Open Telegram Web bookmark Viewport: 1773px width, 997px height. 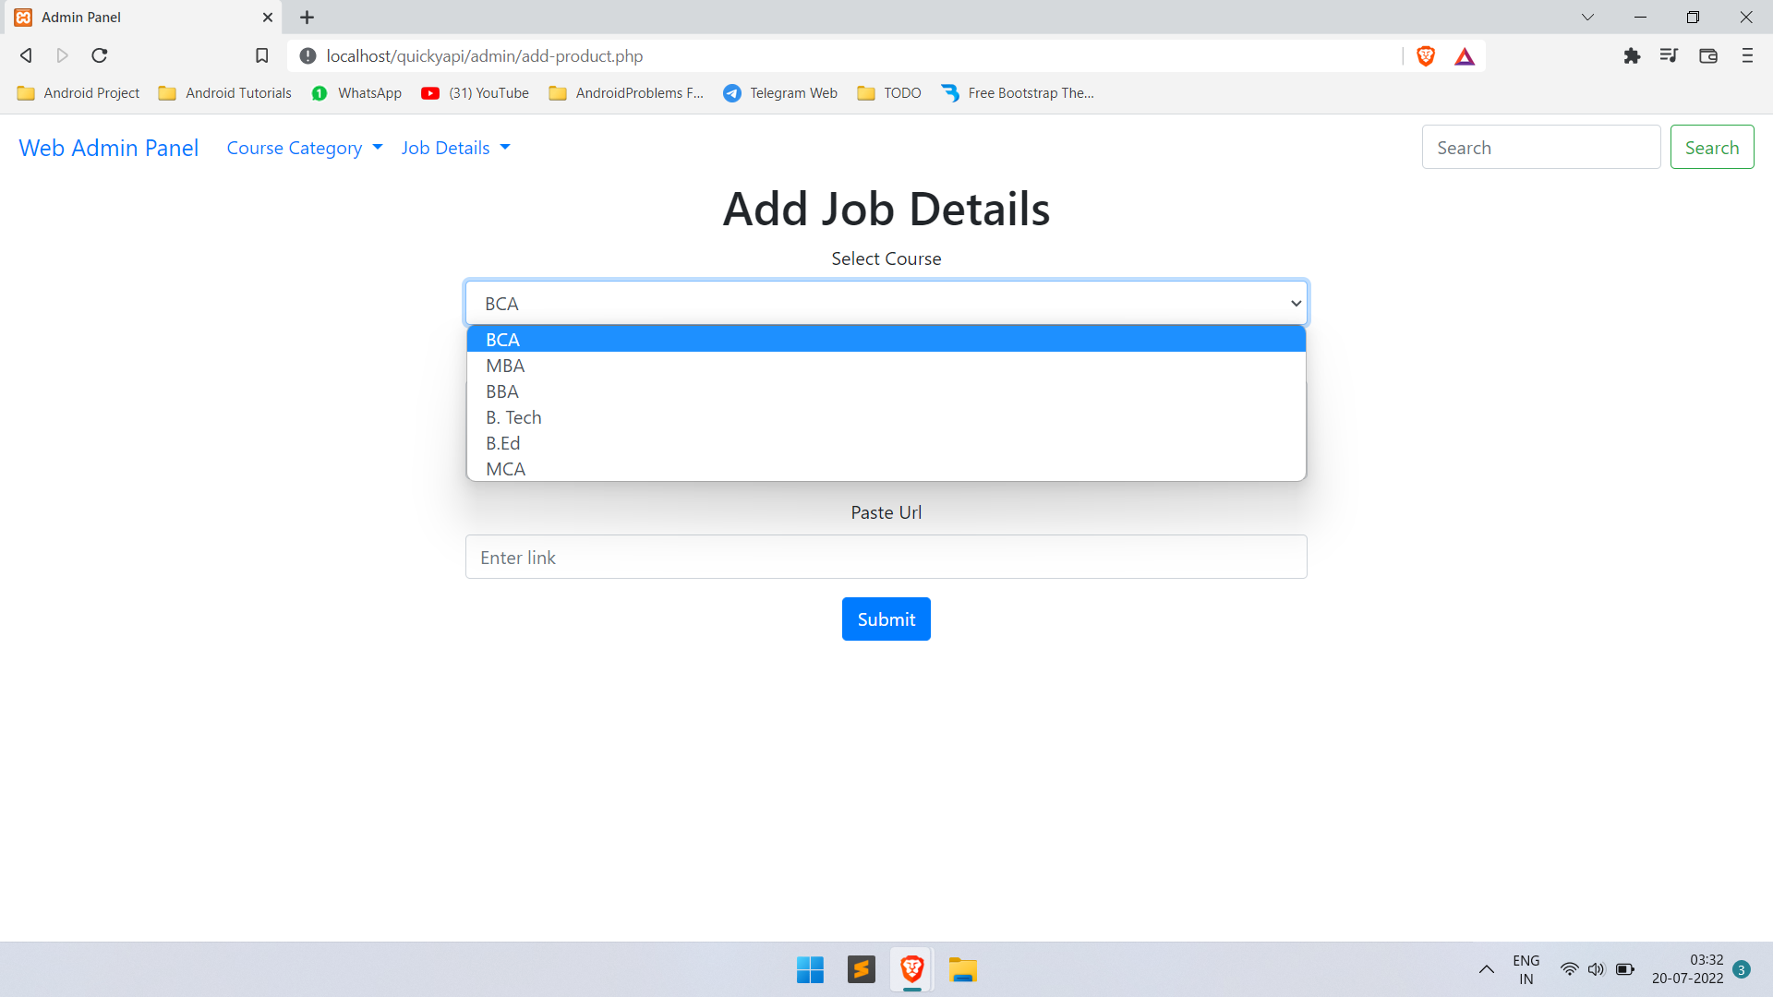[780, 93]
